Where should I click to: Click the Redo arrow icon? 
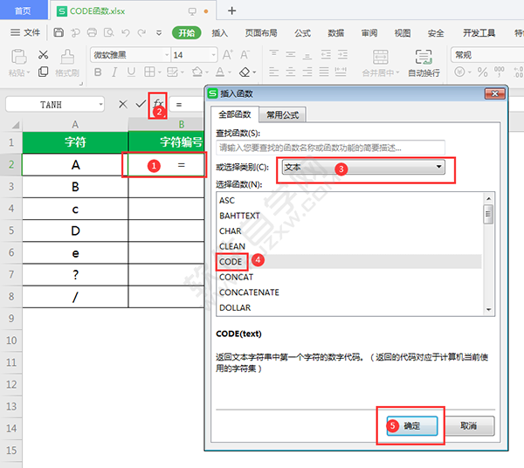tap(141, 32)
